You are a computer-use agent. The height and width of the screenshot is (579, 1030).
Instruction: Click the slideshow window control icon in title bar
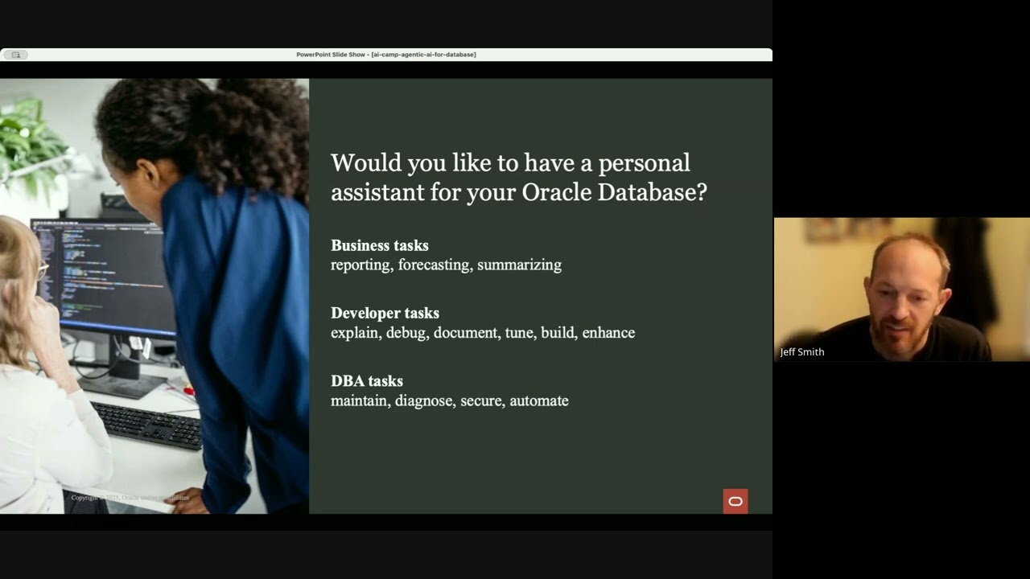pyautogui.click(x=15, y=55)
